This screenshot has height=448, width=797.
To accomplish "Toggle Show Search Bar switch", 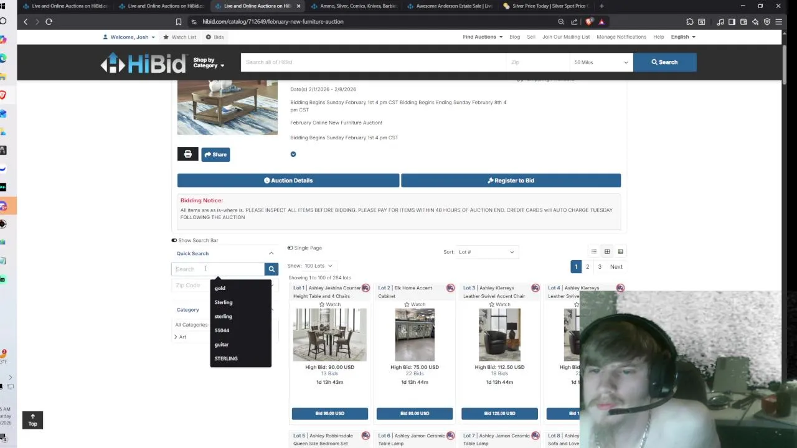I will pyautogui.click(x=174, y=240).
